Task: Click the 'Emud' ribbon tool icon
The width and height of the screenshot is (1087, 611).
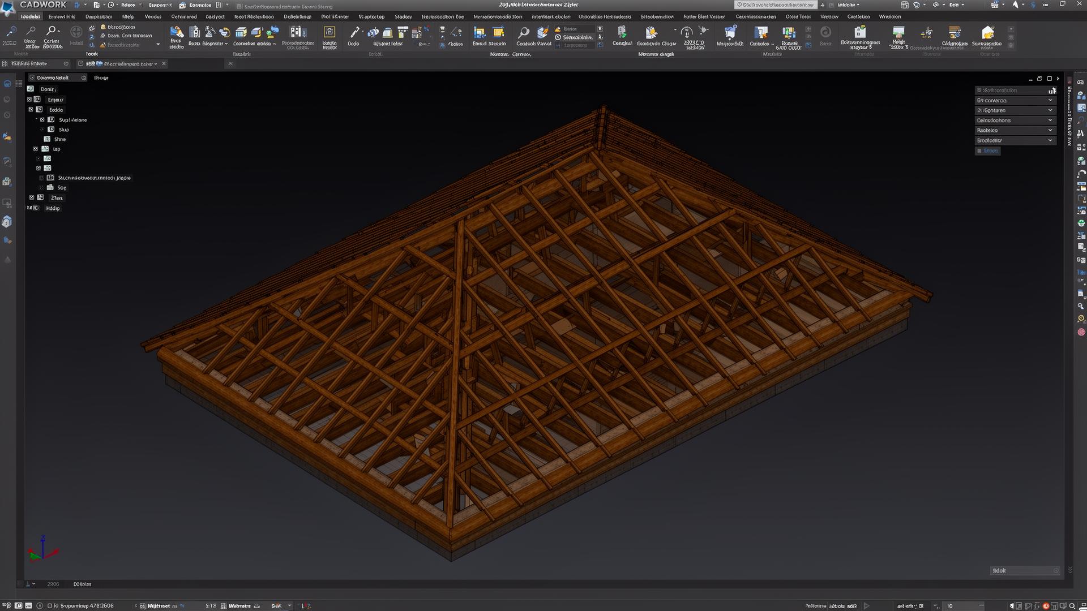Action: click(480, 33)
